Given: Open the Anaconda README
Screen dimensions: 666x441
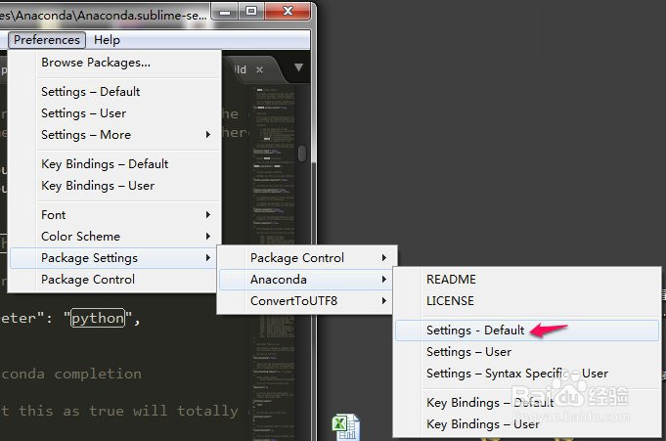Looking at the screenshot, I should (x=527, y=280).
